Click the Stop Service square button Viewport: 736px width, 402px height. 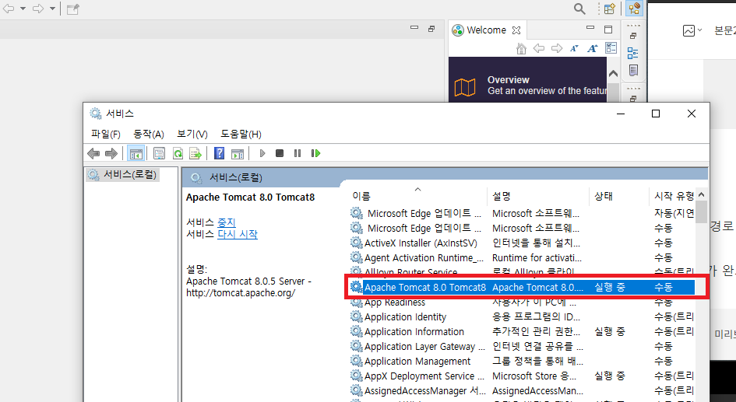click(280, 153)
